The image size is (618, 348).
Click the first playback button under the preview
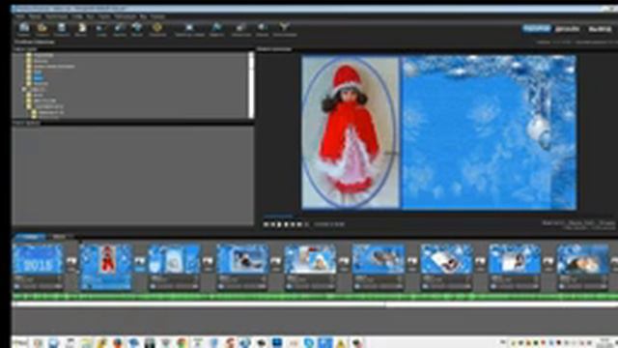click(x=267, y=224)
